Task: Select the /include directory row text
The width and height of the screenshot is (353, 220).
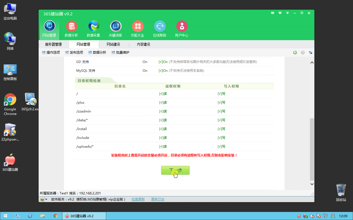Action: [x=83, y=138]
